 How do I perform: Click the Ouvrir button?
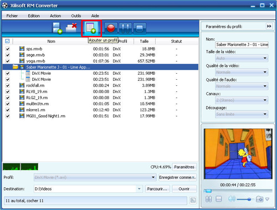coord(184,189)
